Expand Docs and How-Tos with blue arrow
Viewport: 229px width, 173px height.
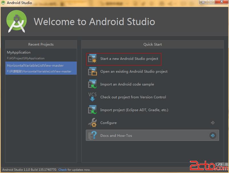pyautogui.click(x=213, y=135)
